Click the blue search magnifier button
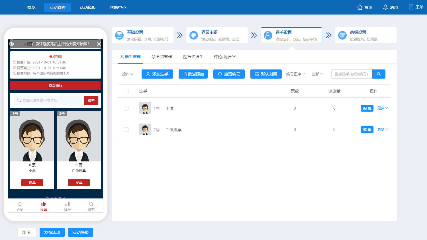Screen dimensions: 427x240 click(379, 74)
